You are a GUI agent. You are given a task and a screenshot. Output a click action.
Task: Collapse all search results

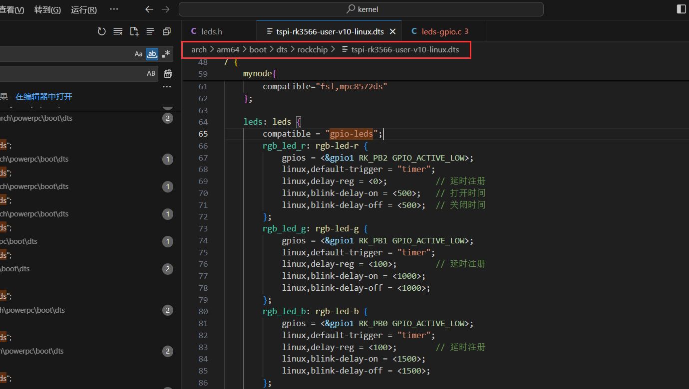coord(167,31)
